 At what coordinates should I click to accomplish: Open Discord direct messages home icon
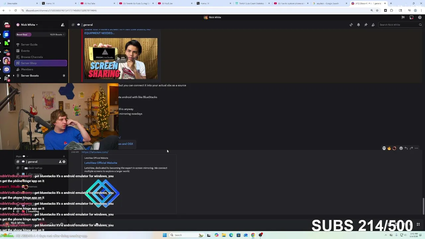pos(6,25)
